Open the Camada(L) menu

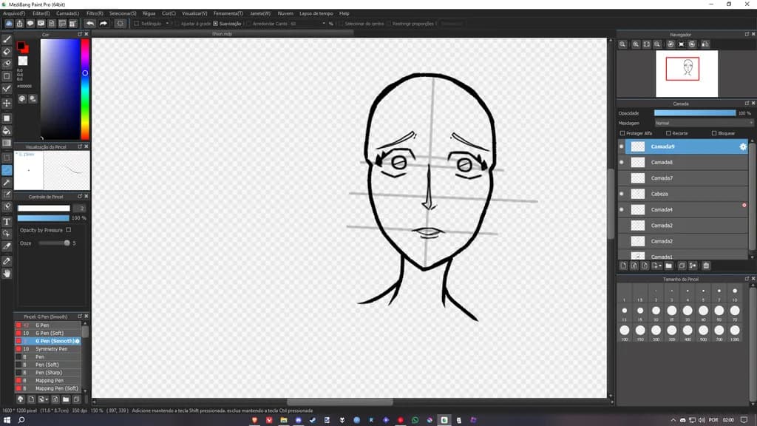[67, 13]
